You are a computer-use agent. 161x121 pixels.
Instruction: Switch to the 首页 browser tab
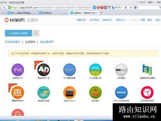pyautogui.click(x=21, y=13)
